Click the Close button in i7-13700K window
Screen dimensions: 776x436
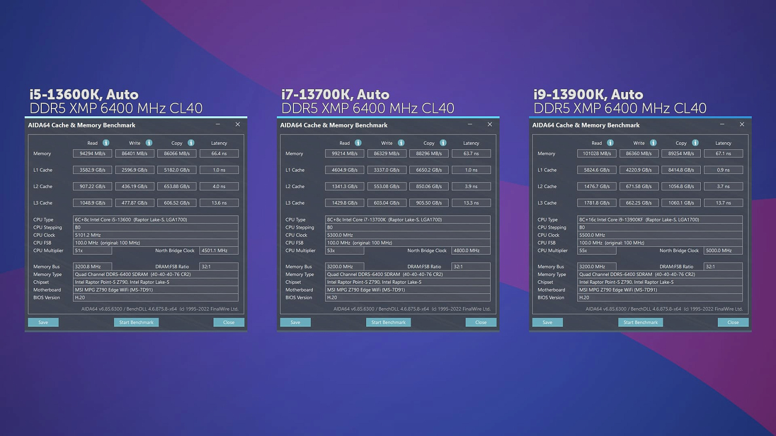[481, 323]
